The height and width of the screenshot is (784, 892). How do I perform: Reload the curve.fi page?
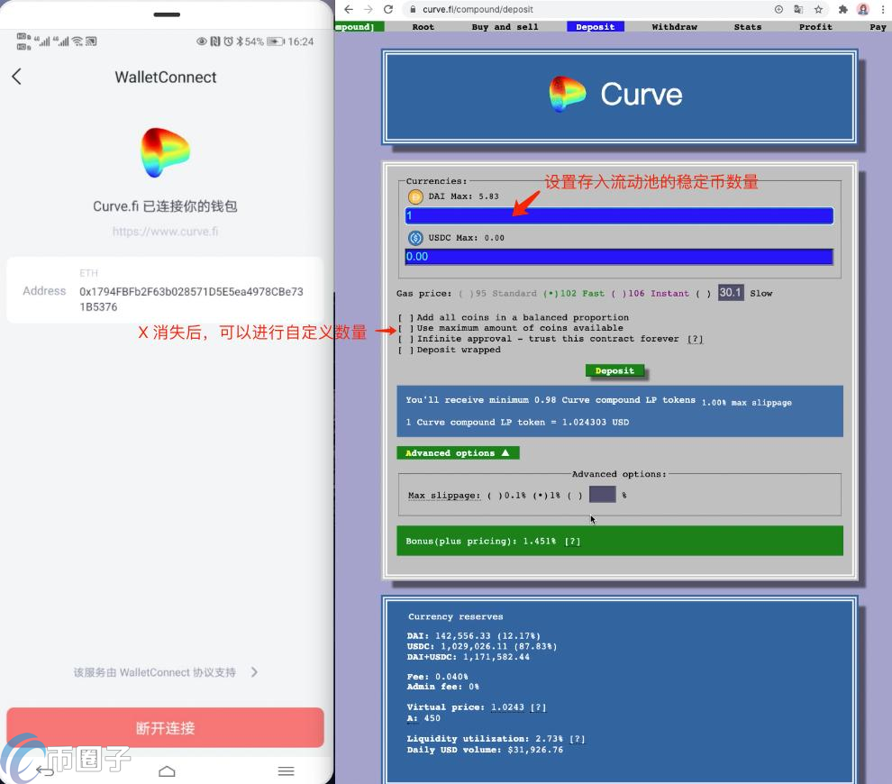pyautogui.click(x=388, y=9)
